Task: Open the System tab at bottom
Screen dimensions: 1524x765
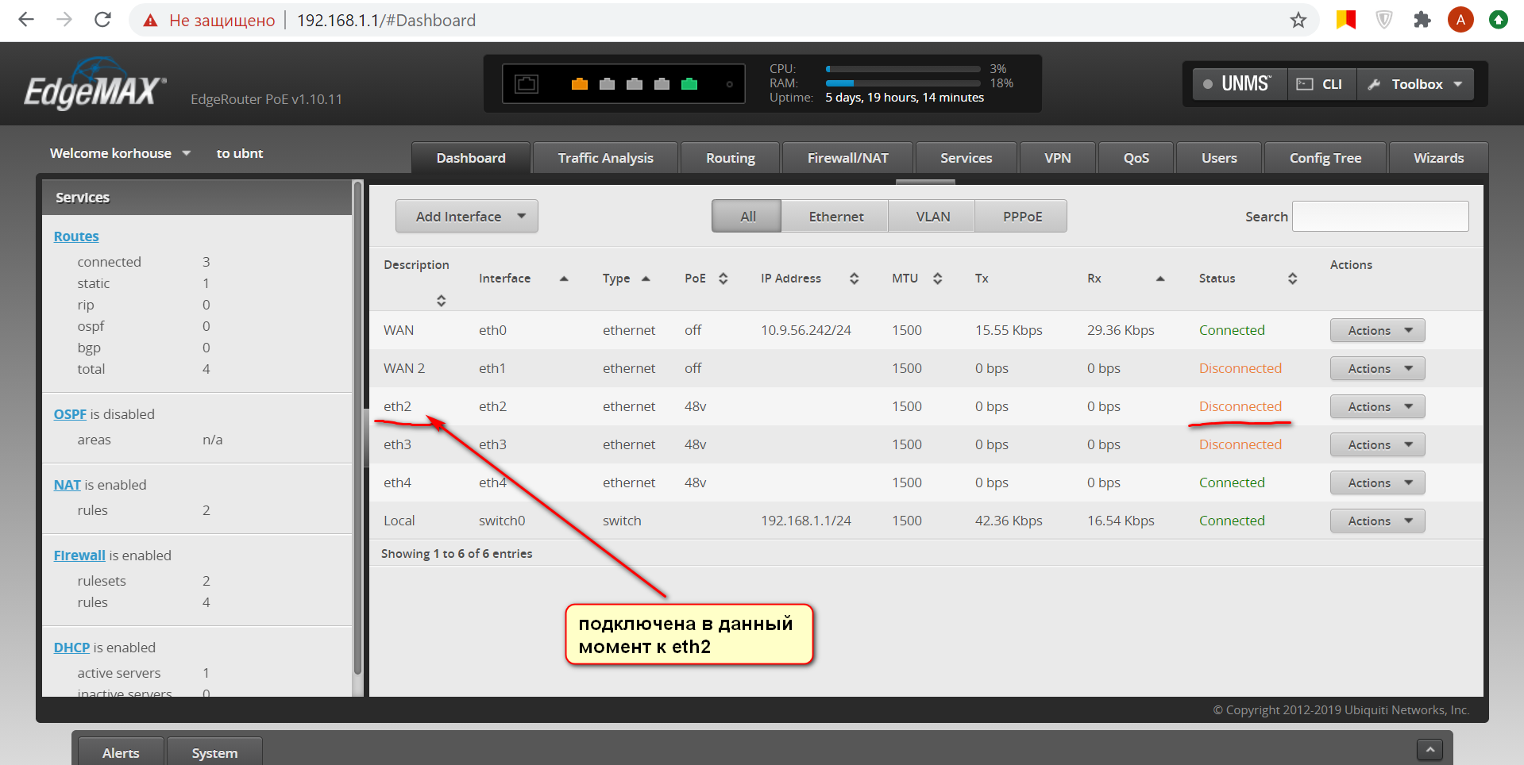Action: point(214,752)
